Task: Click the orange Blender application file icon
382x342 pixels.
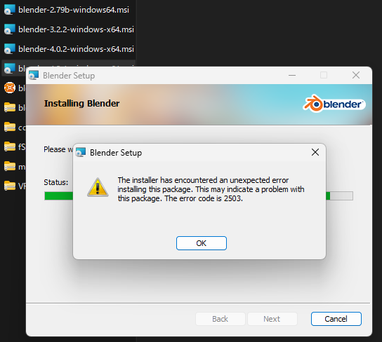Action: click(10, 88)
